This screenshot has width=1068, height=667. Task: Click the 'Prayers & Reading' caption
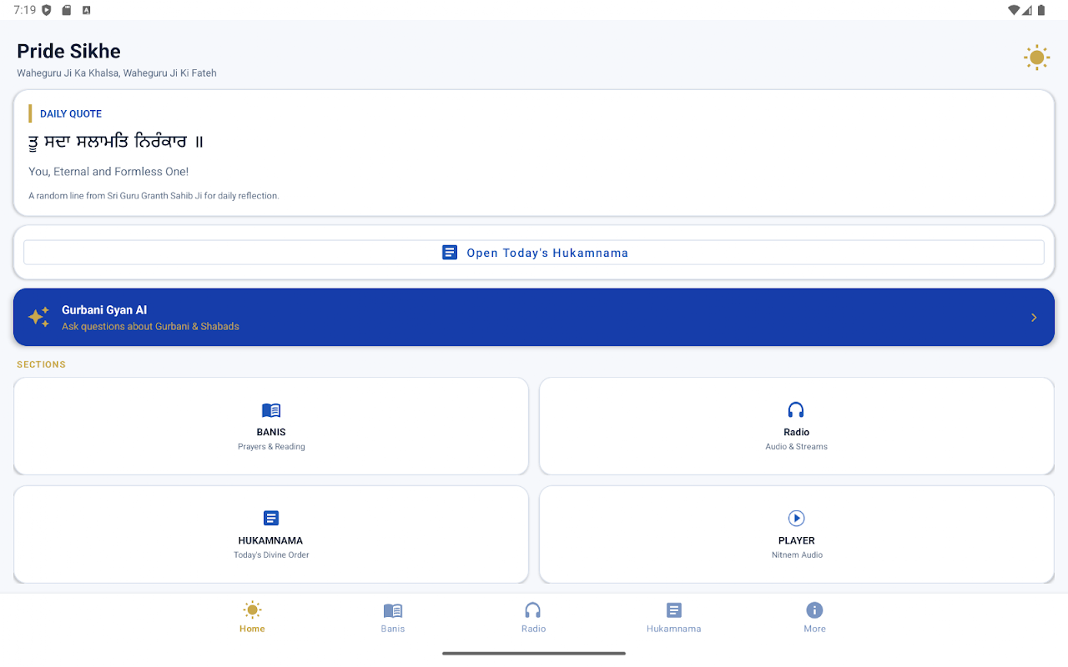[x=271, y=447]
